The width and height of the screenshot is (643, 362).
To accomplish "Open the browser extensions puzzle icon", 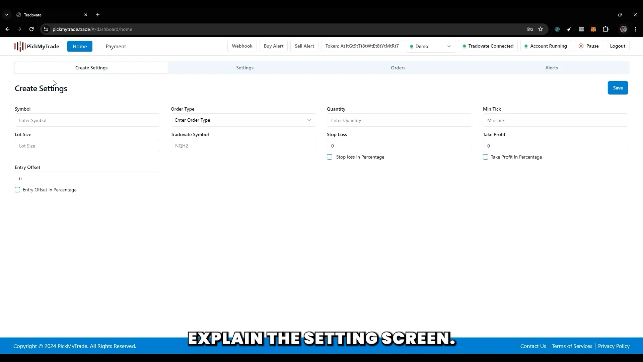I will coord(605,29).
